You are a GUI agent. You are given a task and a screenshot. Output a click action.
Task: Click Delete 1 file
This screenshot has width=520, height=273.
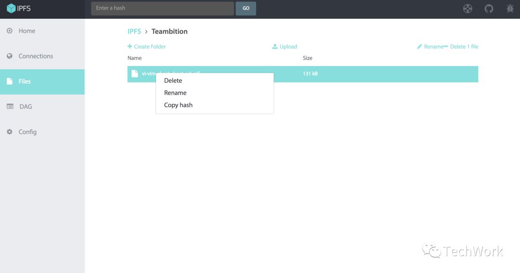[x=461, y=47]
